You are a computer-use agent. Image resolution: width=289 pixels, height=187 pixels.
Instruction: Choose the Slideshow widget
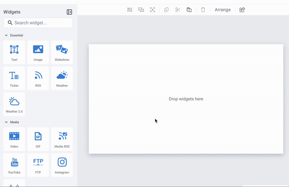click(x=62, y=52)
